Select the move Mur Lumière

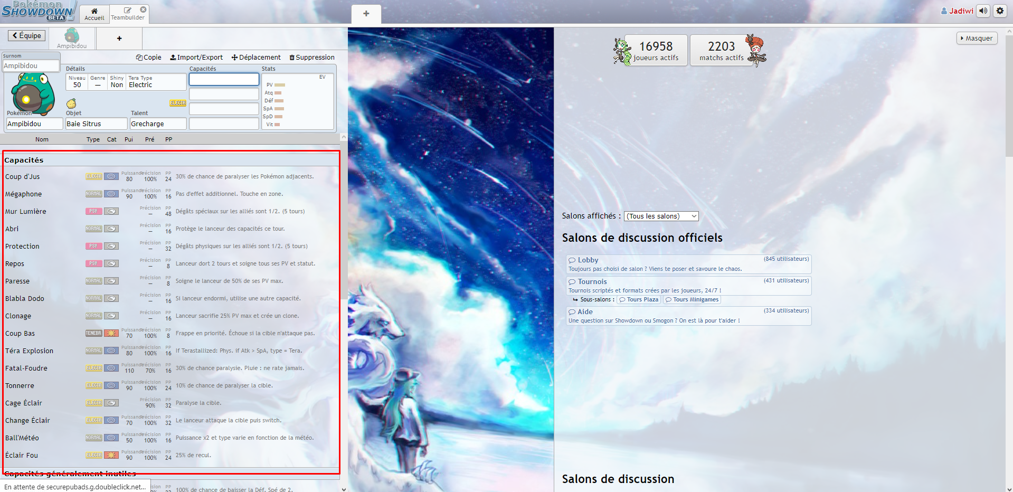[171, 211]
